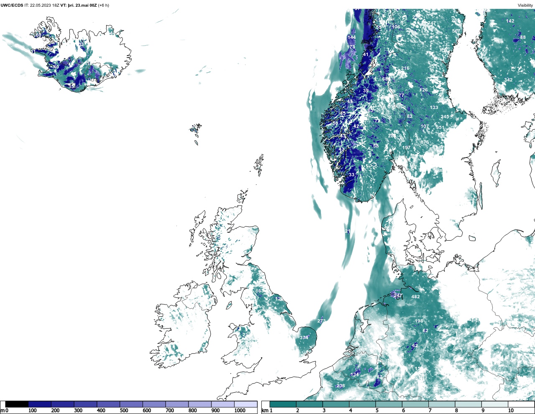The image size is (535, 414).
Task: Click the value "247" near German coast
Action: click(x=398, y=295)
